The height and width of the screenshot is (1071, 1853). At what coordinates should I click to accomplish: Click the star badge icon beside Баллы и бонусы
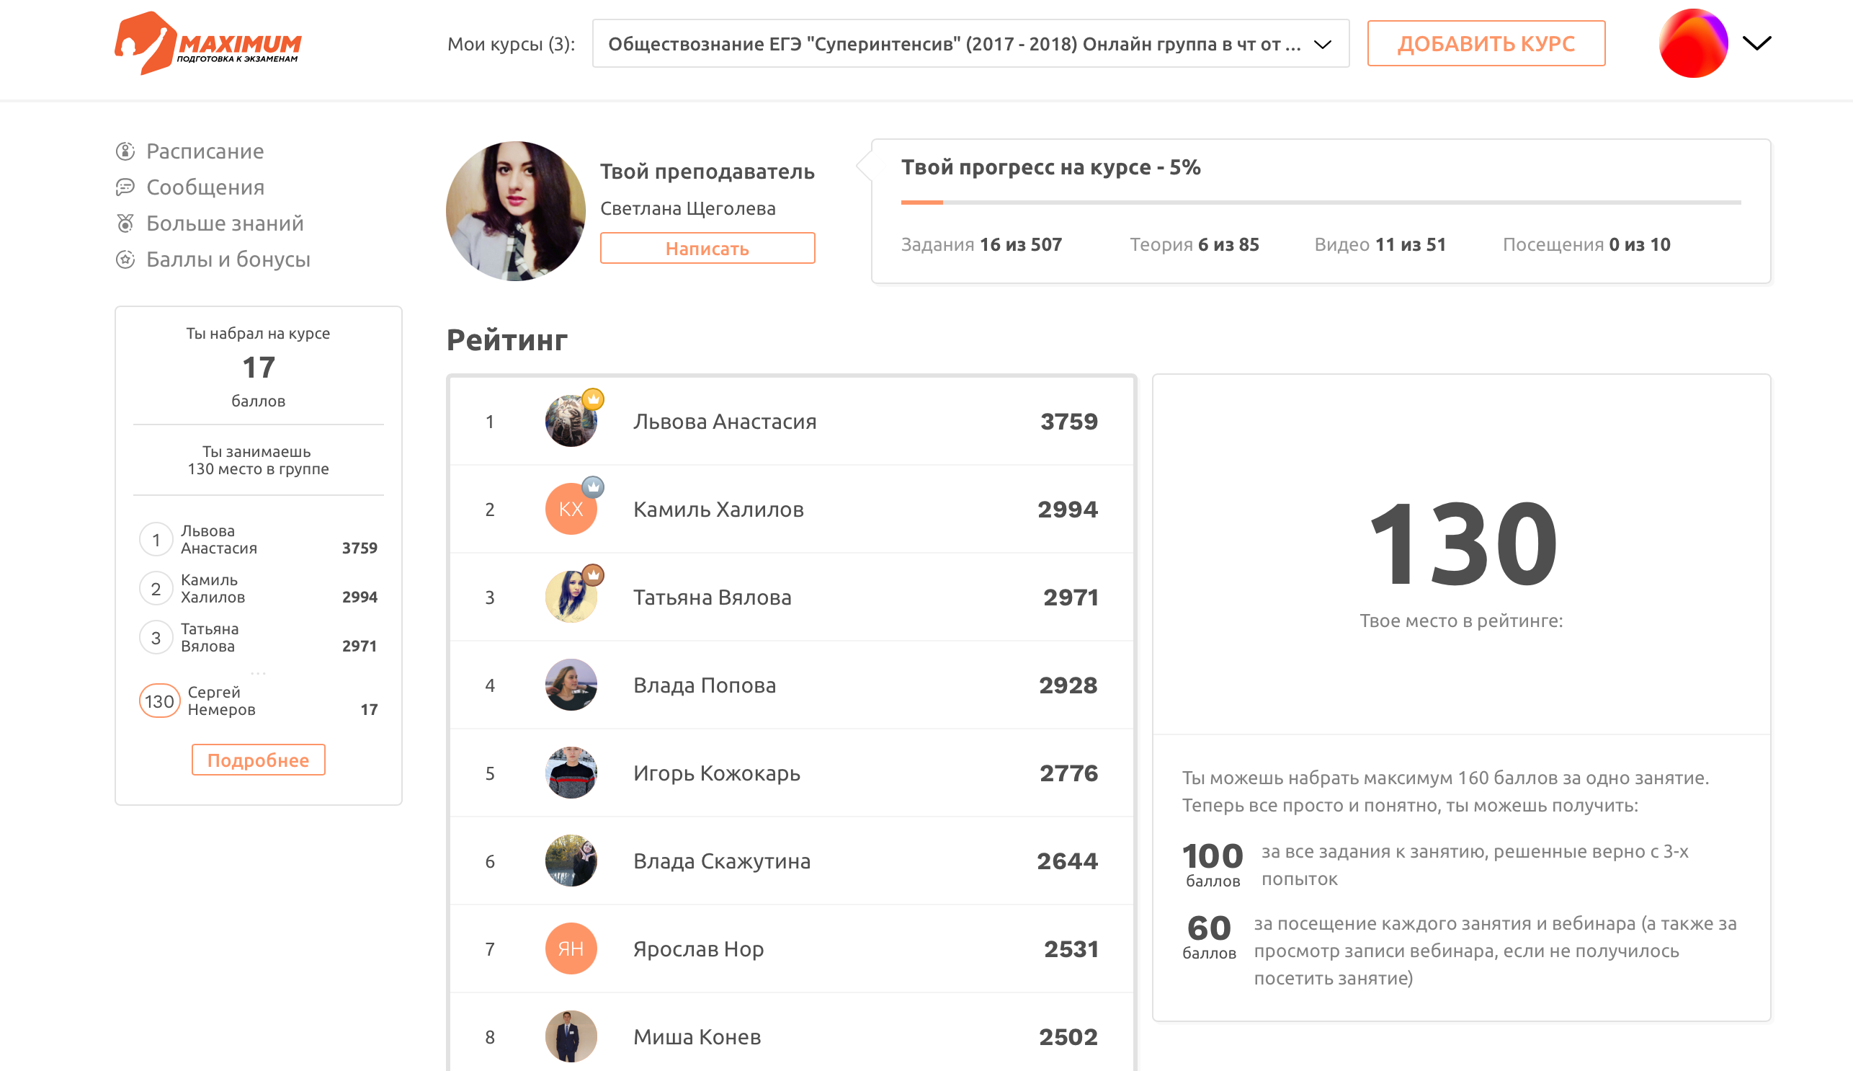click(125, 259)
